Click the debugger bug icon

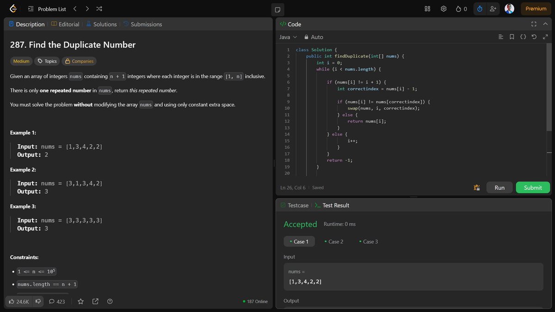[476, 188]
